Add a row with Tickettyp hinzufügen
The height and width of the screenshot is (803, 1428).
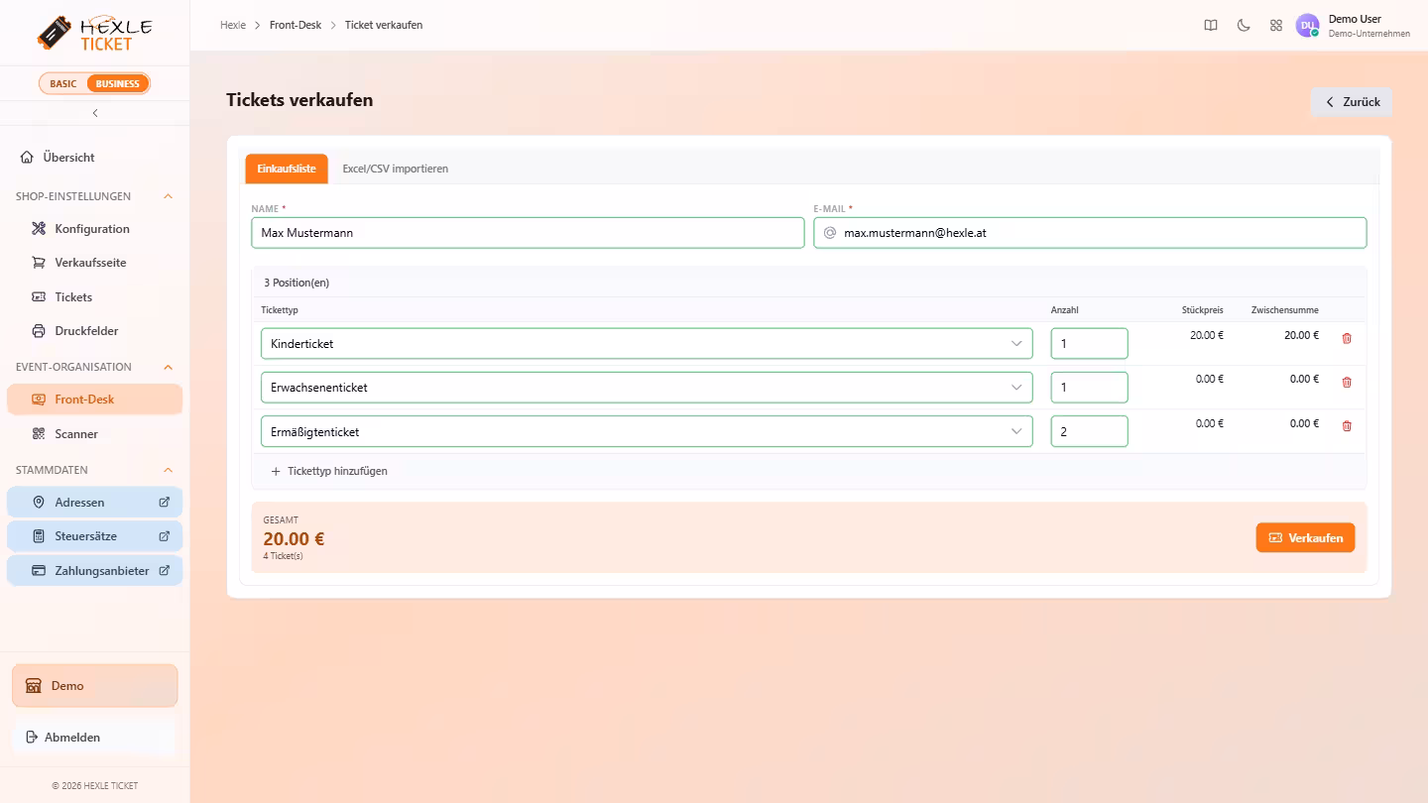tap(329, 471)
